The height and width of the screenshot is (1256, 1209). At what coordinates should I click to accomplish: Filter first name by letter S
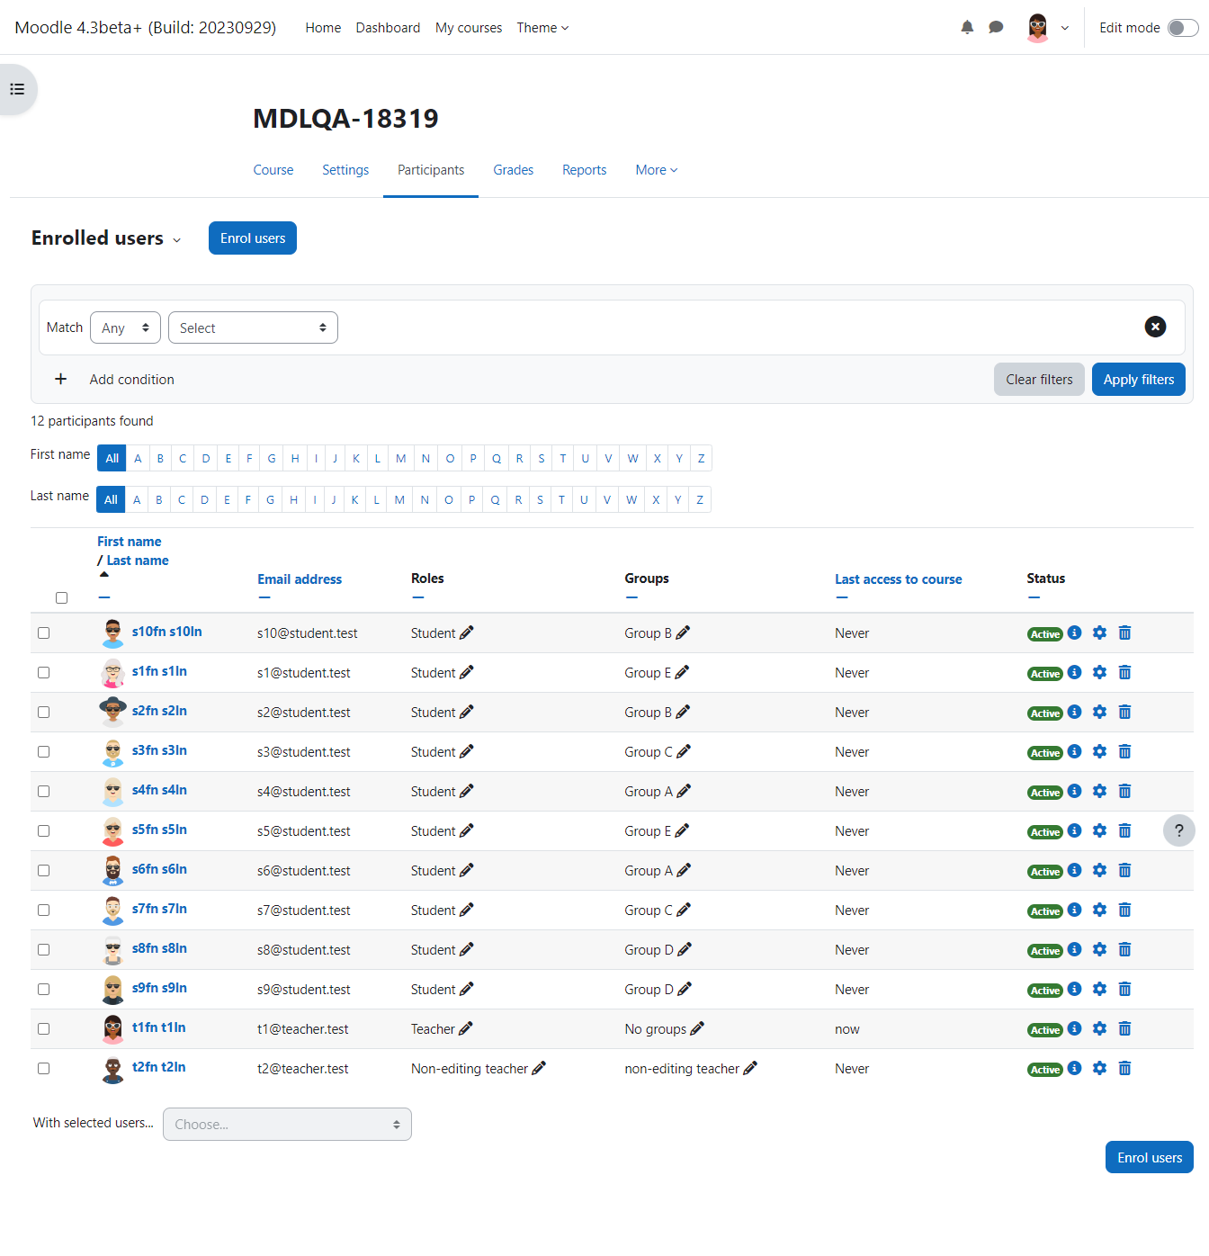coord(542,458)
